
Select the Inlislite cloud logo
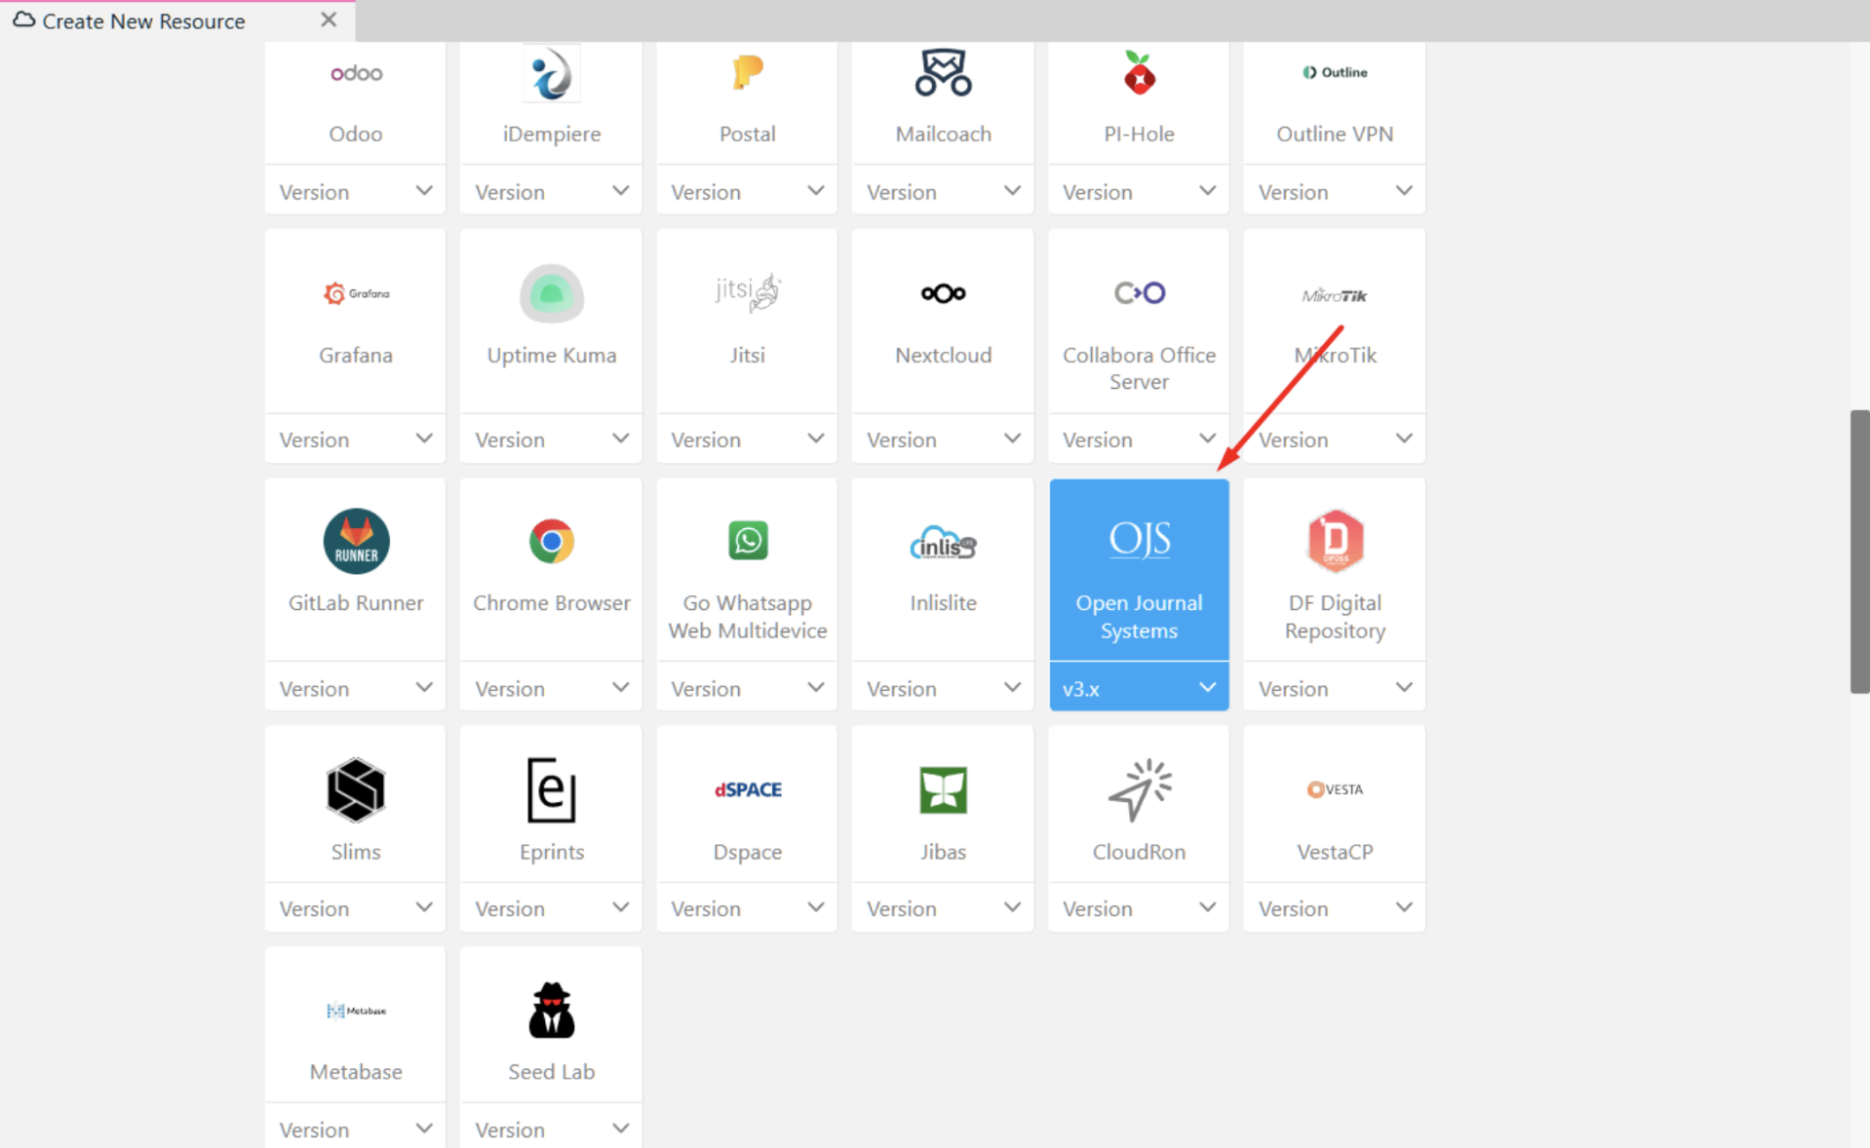point(943,543)
